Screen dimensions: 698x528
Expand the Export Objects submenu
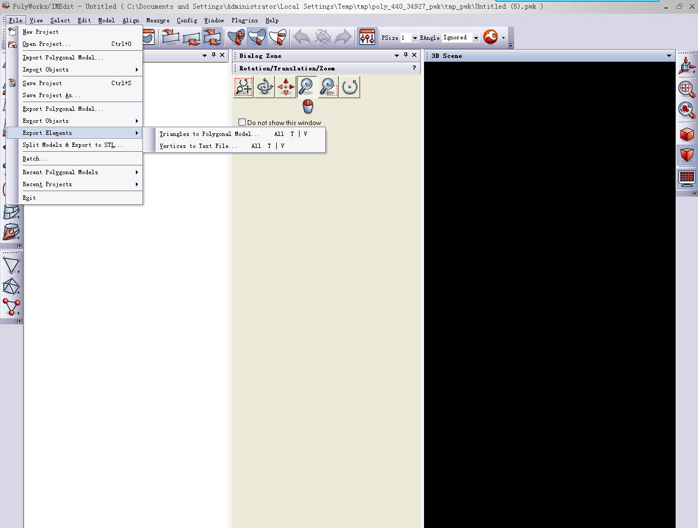74,121
